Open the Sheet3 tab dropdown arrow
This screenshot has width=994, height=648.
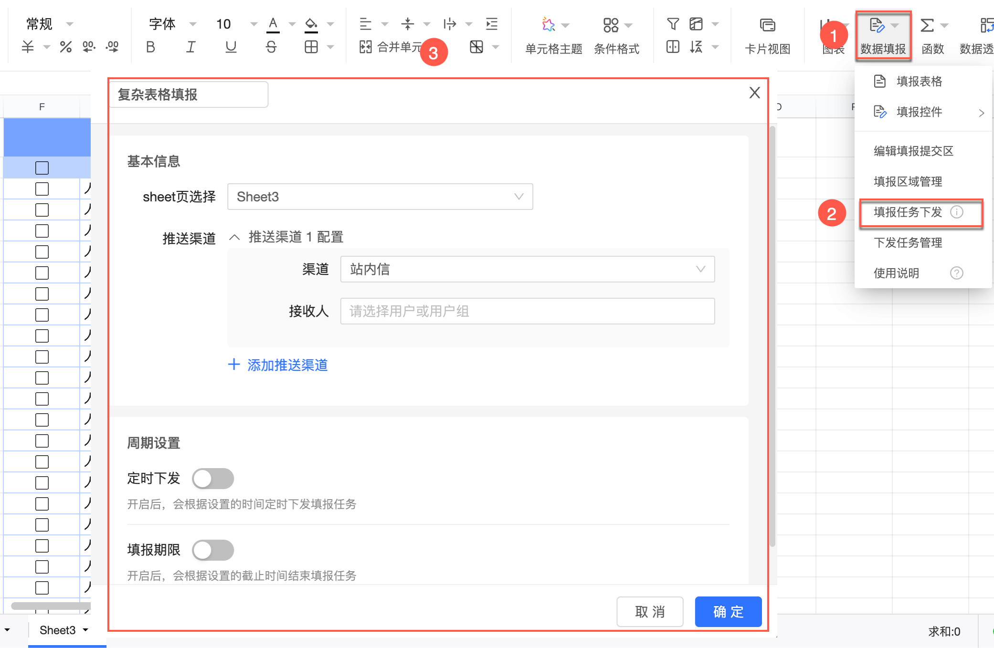85,630
